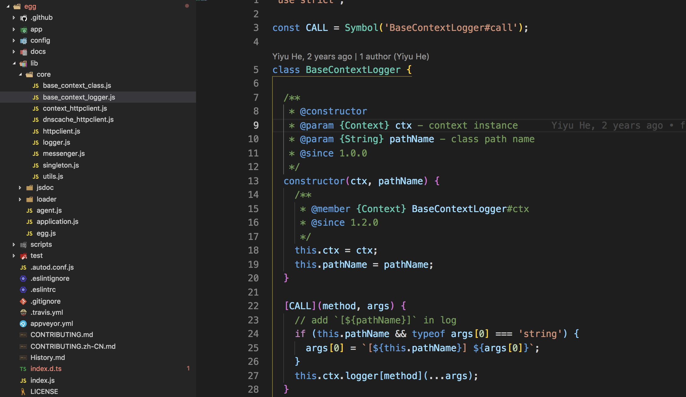Screen dimensions: 686x397
Task: Expand the docs folder arrow
Action: coord(14,52)
